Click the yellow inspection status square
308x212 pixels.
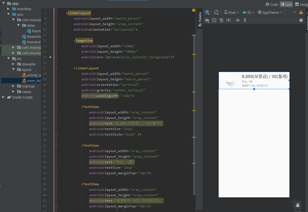[x=194, y=10]
